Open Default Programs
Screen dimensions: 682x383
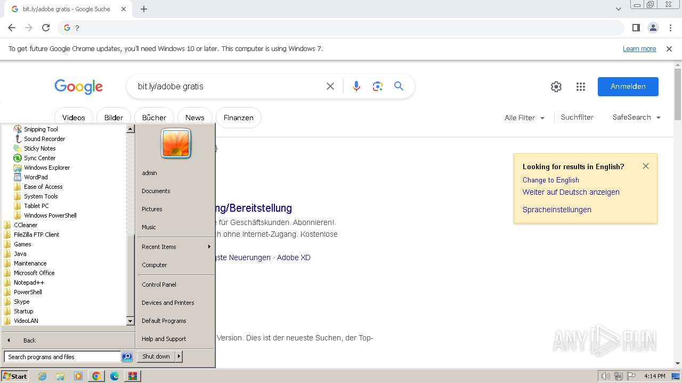click(164, 321)
